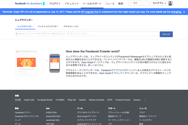The width and height of the screenshot is (188, 125).
Task: Open footer Facebookログイン link
Action: coord(23,112)
